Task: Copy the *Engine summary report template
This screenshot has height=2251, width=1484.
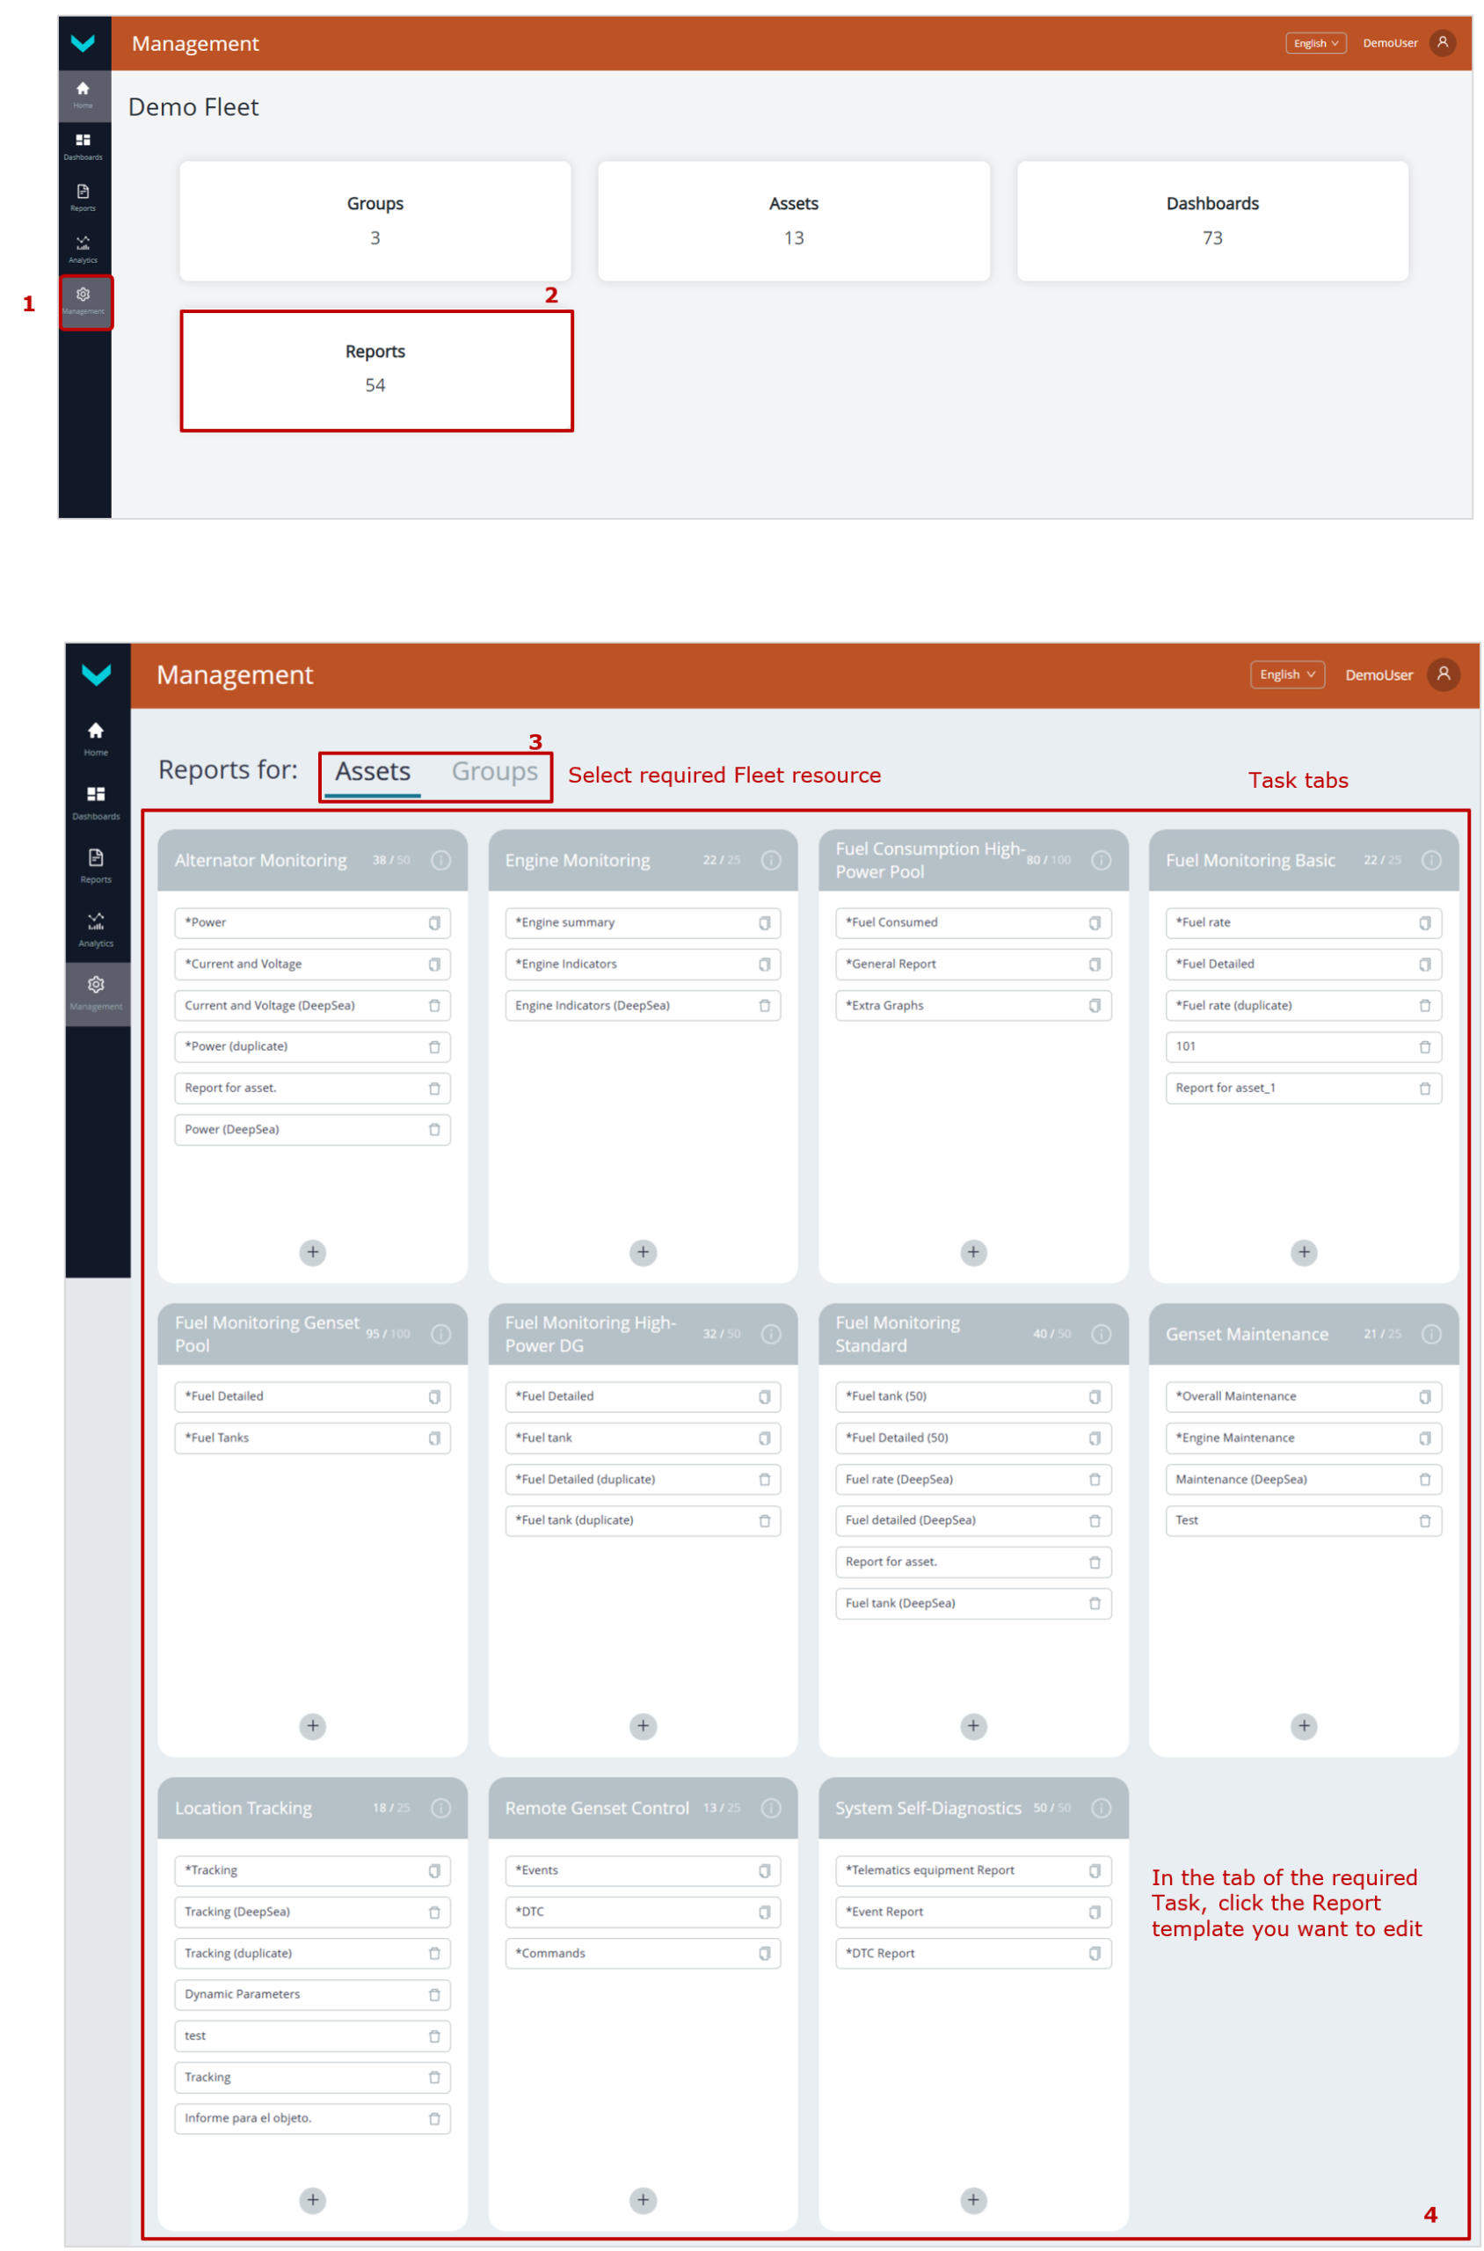Action: [764, 923]
